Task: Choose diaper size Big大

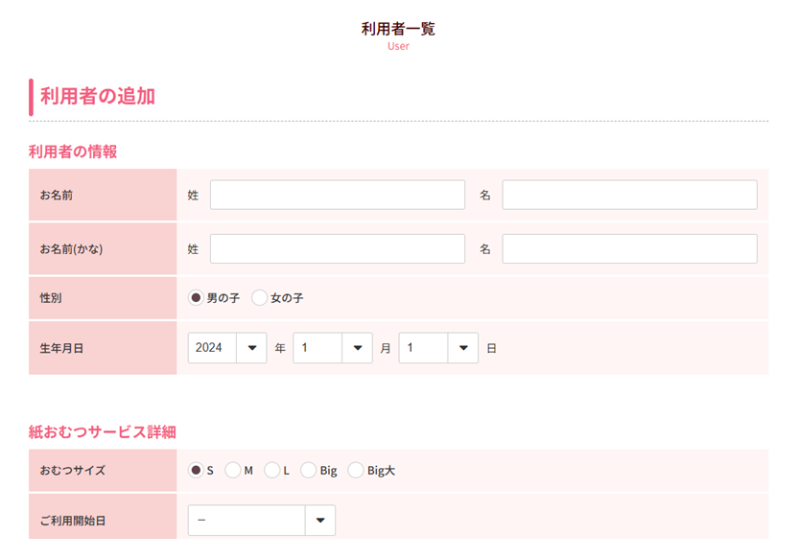Action: tap(355, 470)
